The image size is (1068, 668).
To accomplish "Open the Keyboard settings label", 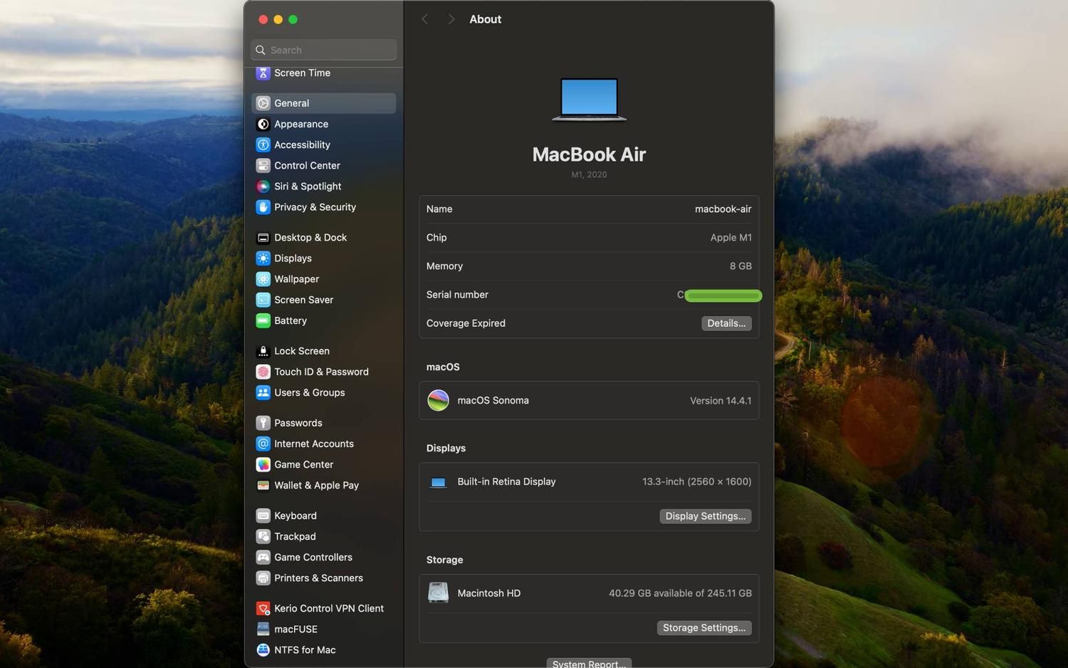I will [295, 516].
